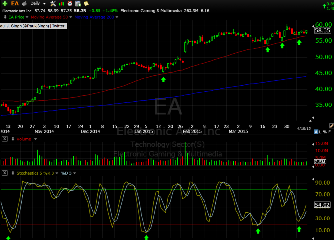This screenshot has height=240, width=334.
Task: Close the Stochastics pane with X
Action: (x=5, y=173)
